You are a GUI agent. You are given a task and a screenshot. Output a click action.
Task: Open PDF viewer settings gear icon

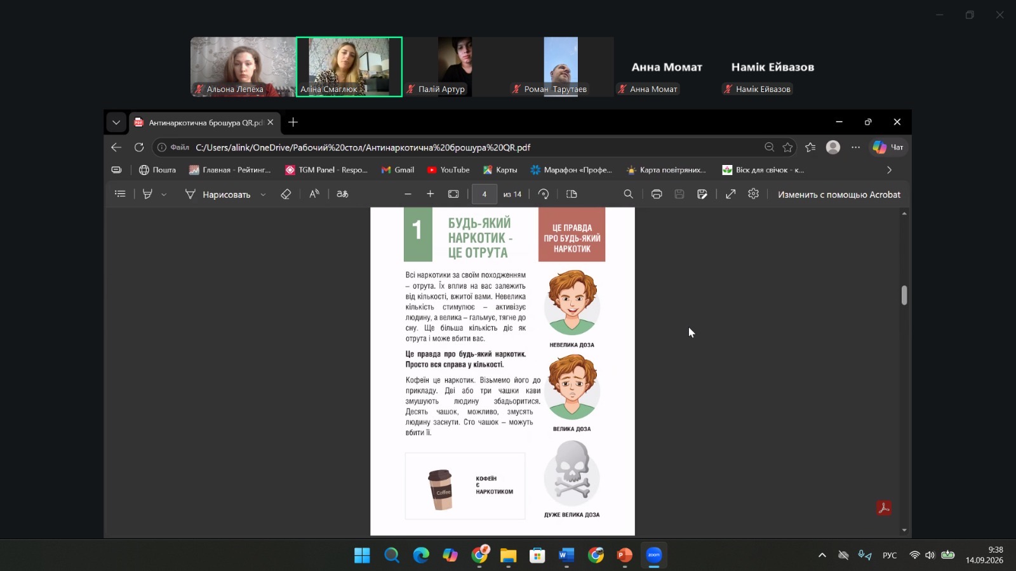(x=753, y=194)
